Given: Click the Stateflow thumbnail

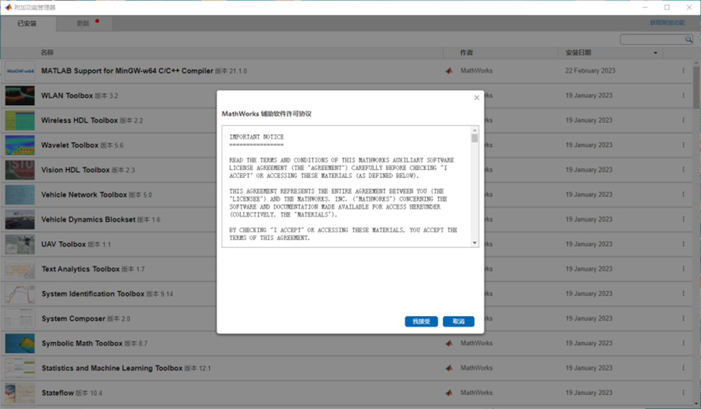Looking at the screenshot, I should point(20,393).
